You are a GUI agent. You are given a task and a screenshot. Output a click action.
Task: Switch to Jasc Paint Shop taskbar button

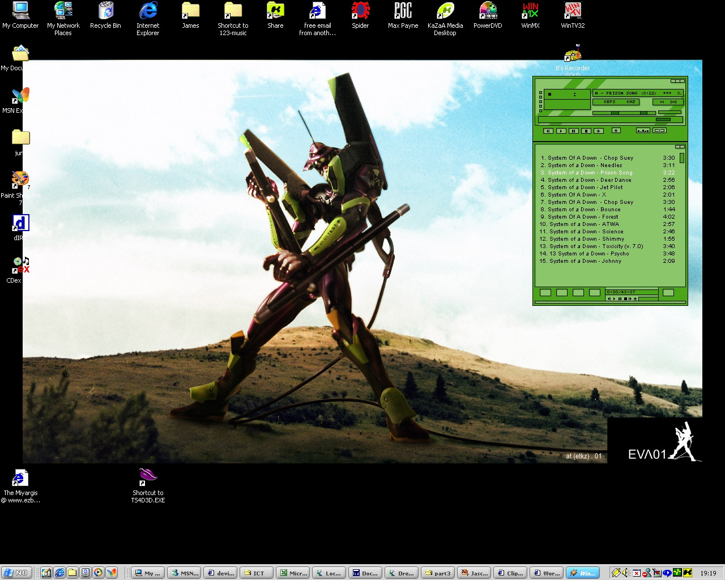point(474,573)
